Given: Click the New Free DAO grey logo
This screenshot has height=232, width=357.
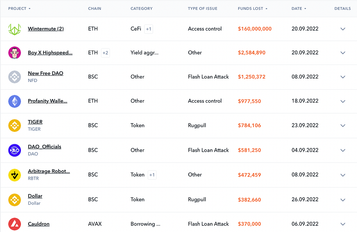Looking at the screenshot, I should pyautogui.click(x=15, y=77).
